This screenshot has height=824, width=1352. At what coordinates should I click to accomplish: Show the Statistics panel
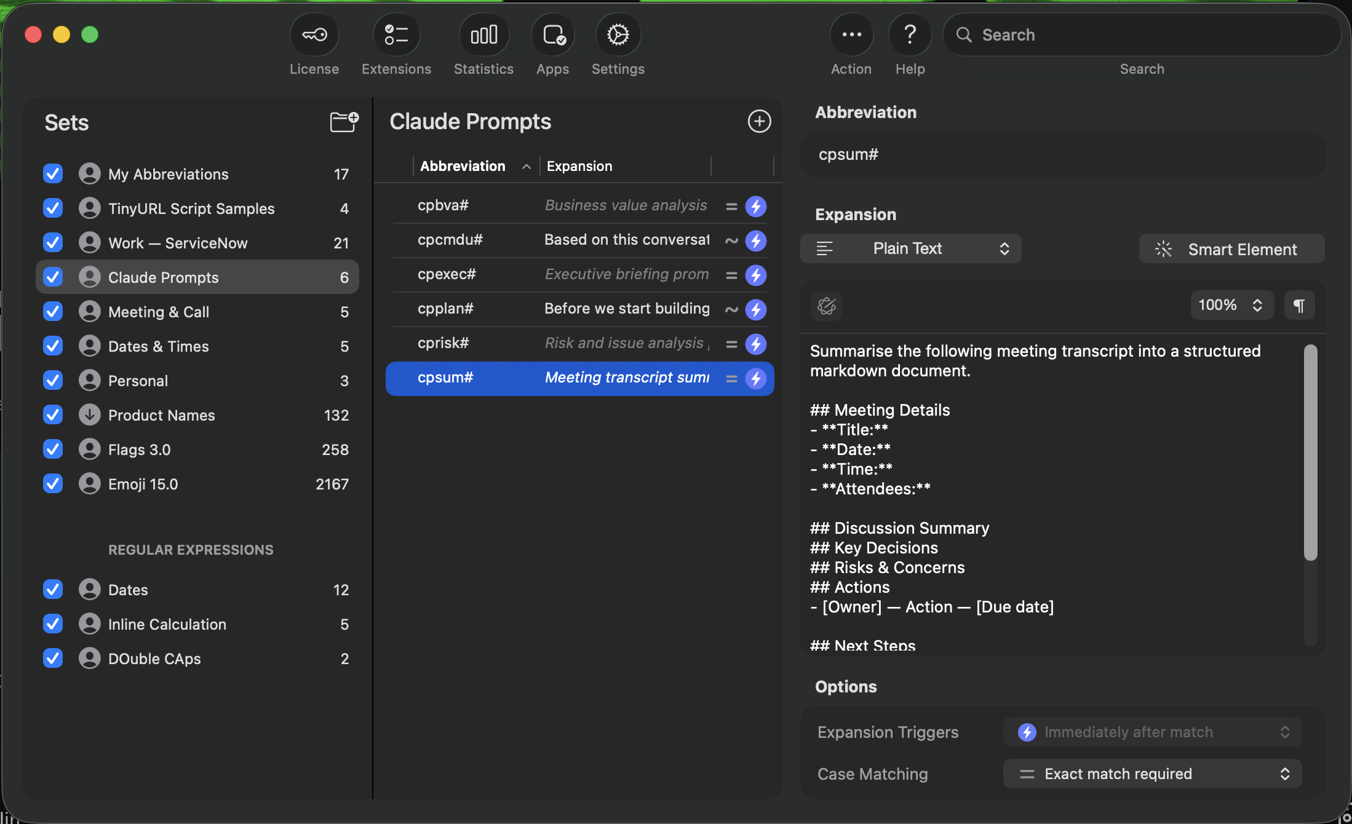coord(483,35)
